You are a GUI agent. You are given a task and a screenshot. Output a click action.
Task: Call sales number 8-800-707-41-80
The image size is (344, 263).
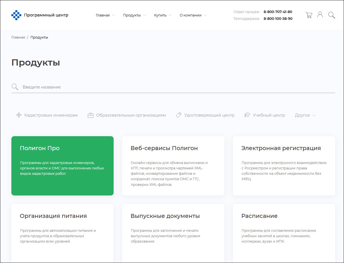(278, 12)
